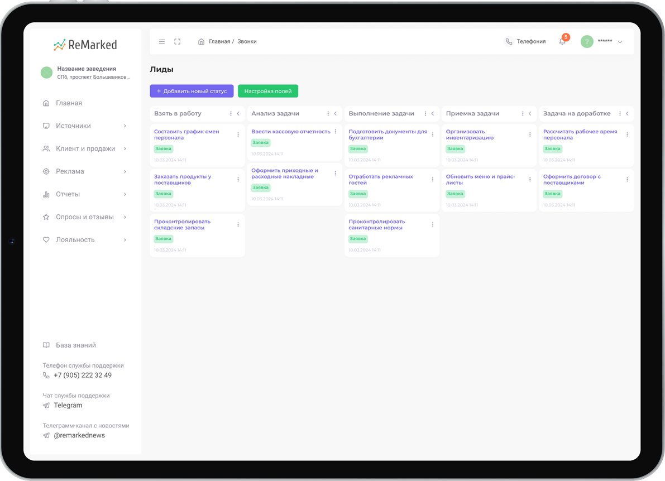Click the hamburger menu icon in header

(162, 42)
